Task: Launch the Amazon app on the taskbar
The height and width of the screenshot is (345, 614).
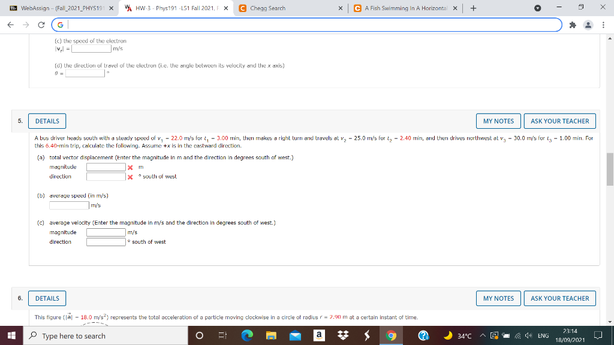Action: click(x=318, y=335)
